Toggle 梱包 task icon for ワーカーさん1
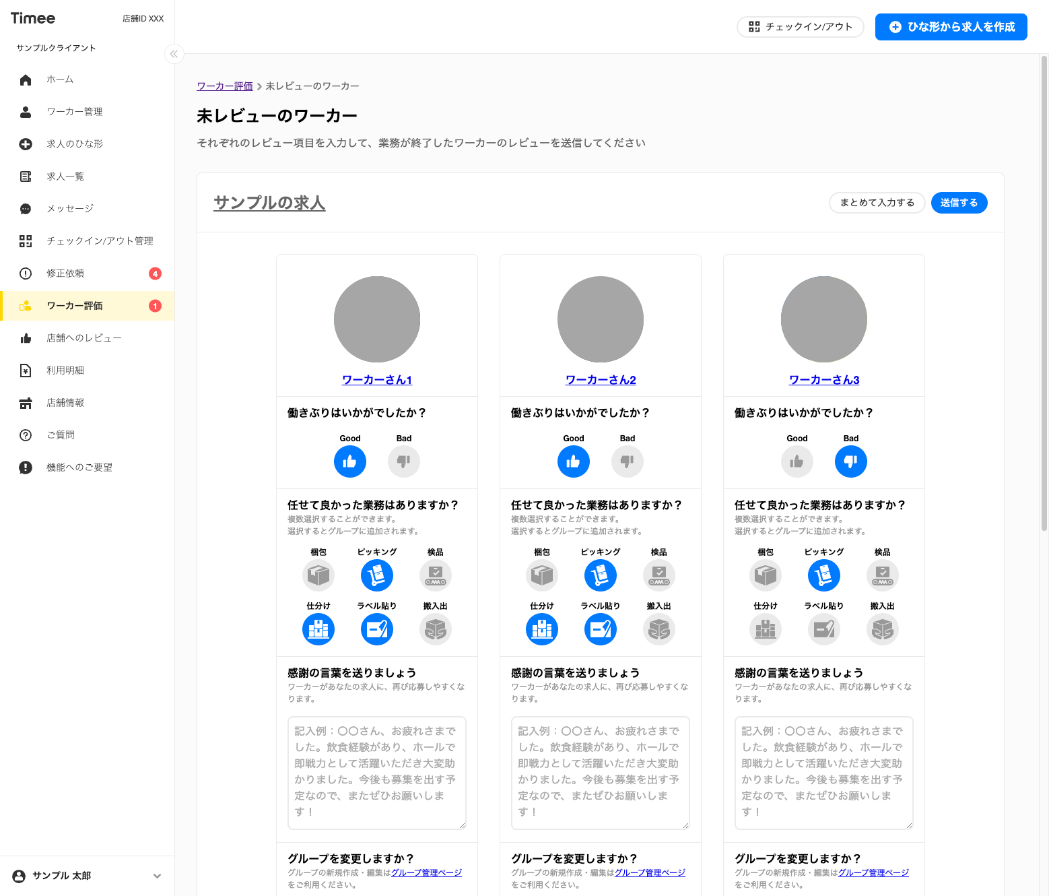 (x=318, y=575)
